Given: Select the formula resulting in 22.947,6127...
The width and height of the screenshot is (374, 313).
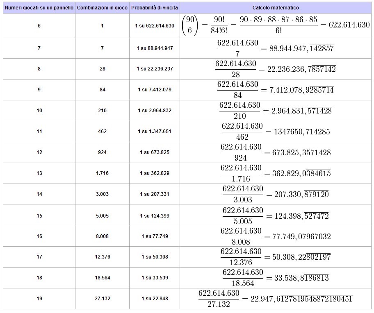Looking at the screenshot, I should (x=276, y=299).
